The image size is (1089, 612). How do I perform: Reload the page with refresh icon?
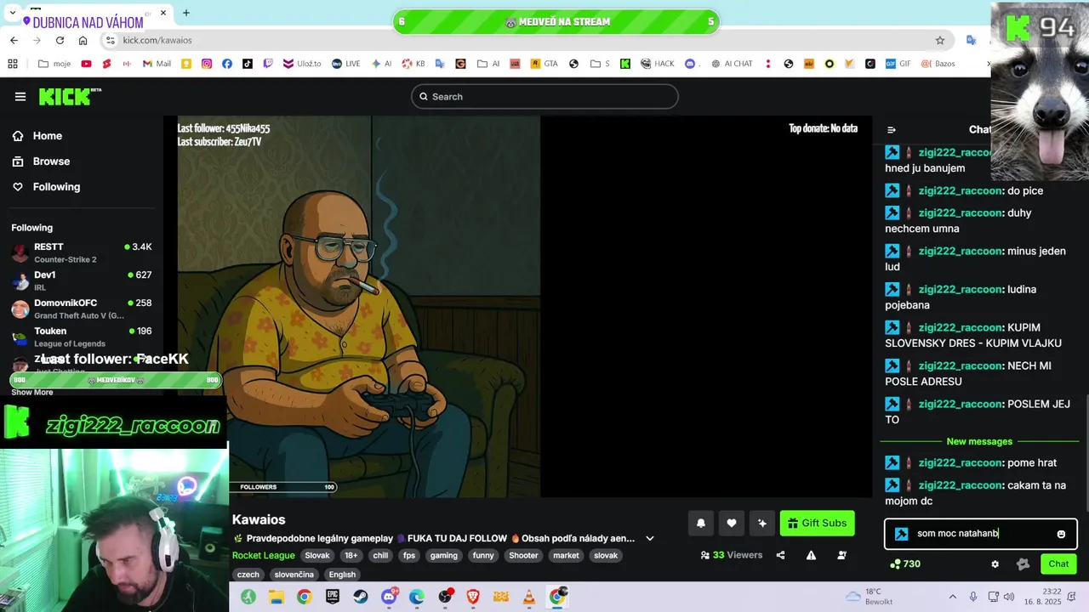60,40
